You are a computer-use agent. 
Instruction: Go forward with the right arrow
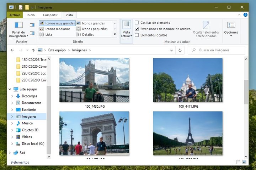(x=21, y=50)
